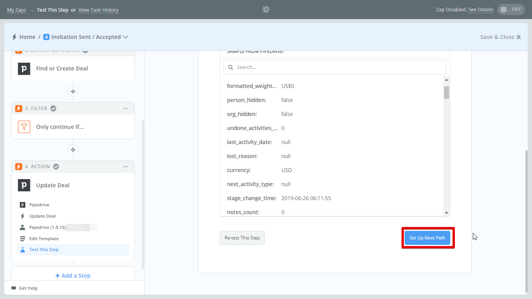Click the Action step checkmark icon
532x299 pixels.
coord(56,167)
